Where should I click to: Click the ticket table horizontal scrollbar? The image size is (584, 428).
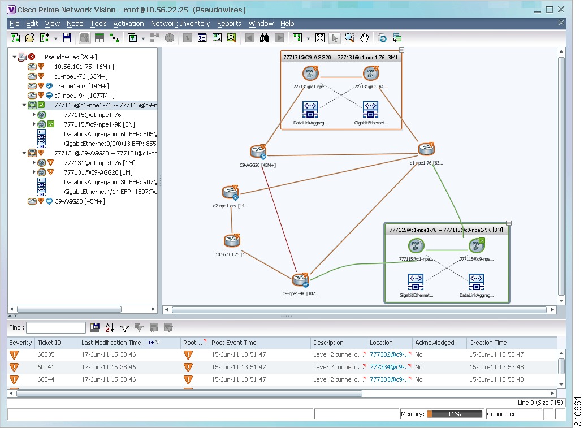point(189,394)
